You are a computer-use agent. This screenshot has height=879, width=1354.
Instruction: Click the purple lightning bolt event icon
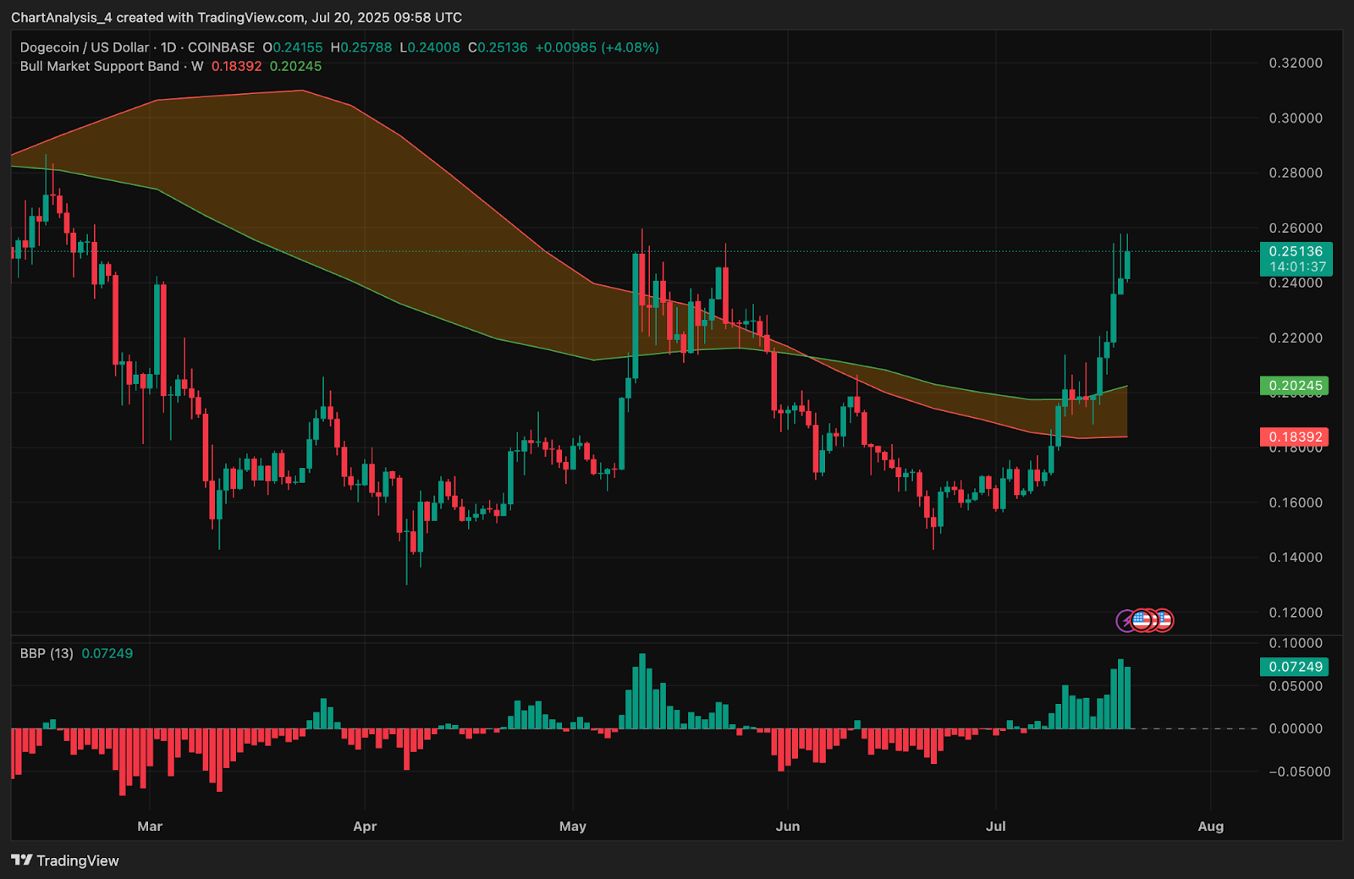[x=1125, y=621]
